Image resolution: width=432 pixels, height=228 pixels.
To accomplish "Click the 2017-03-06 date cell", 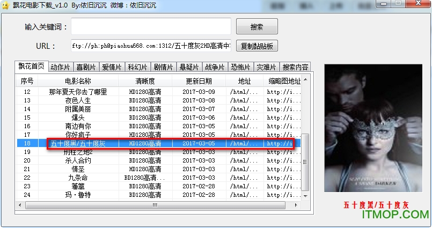I will [x=199, y=117].
